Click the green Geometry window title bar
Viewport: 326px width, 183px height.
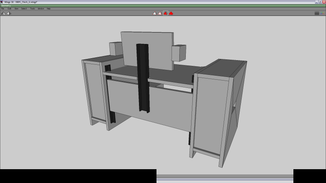[x=163, y=5]
